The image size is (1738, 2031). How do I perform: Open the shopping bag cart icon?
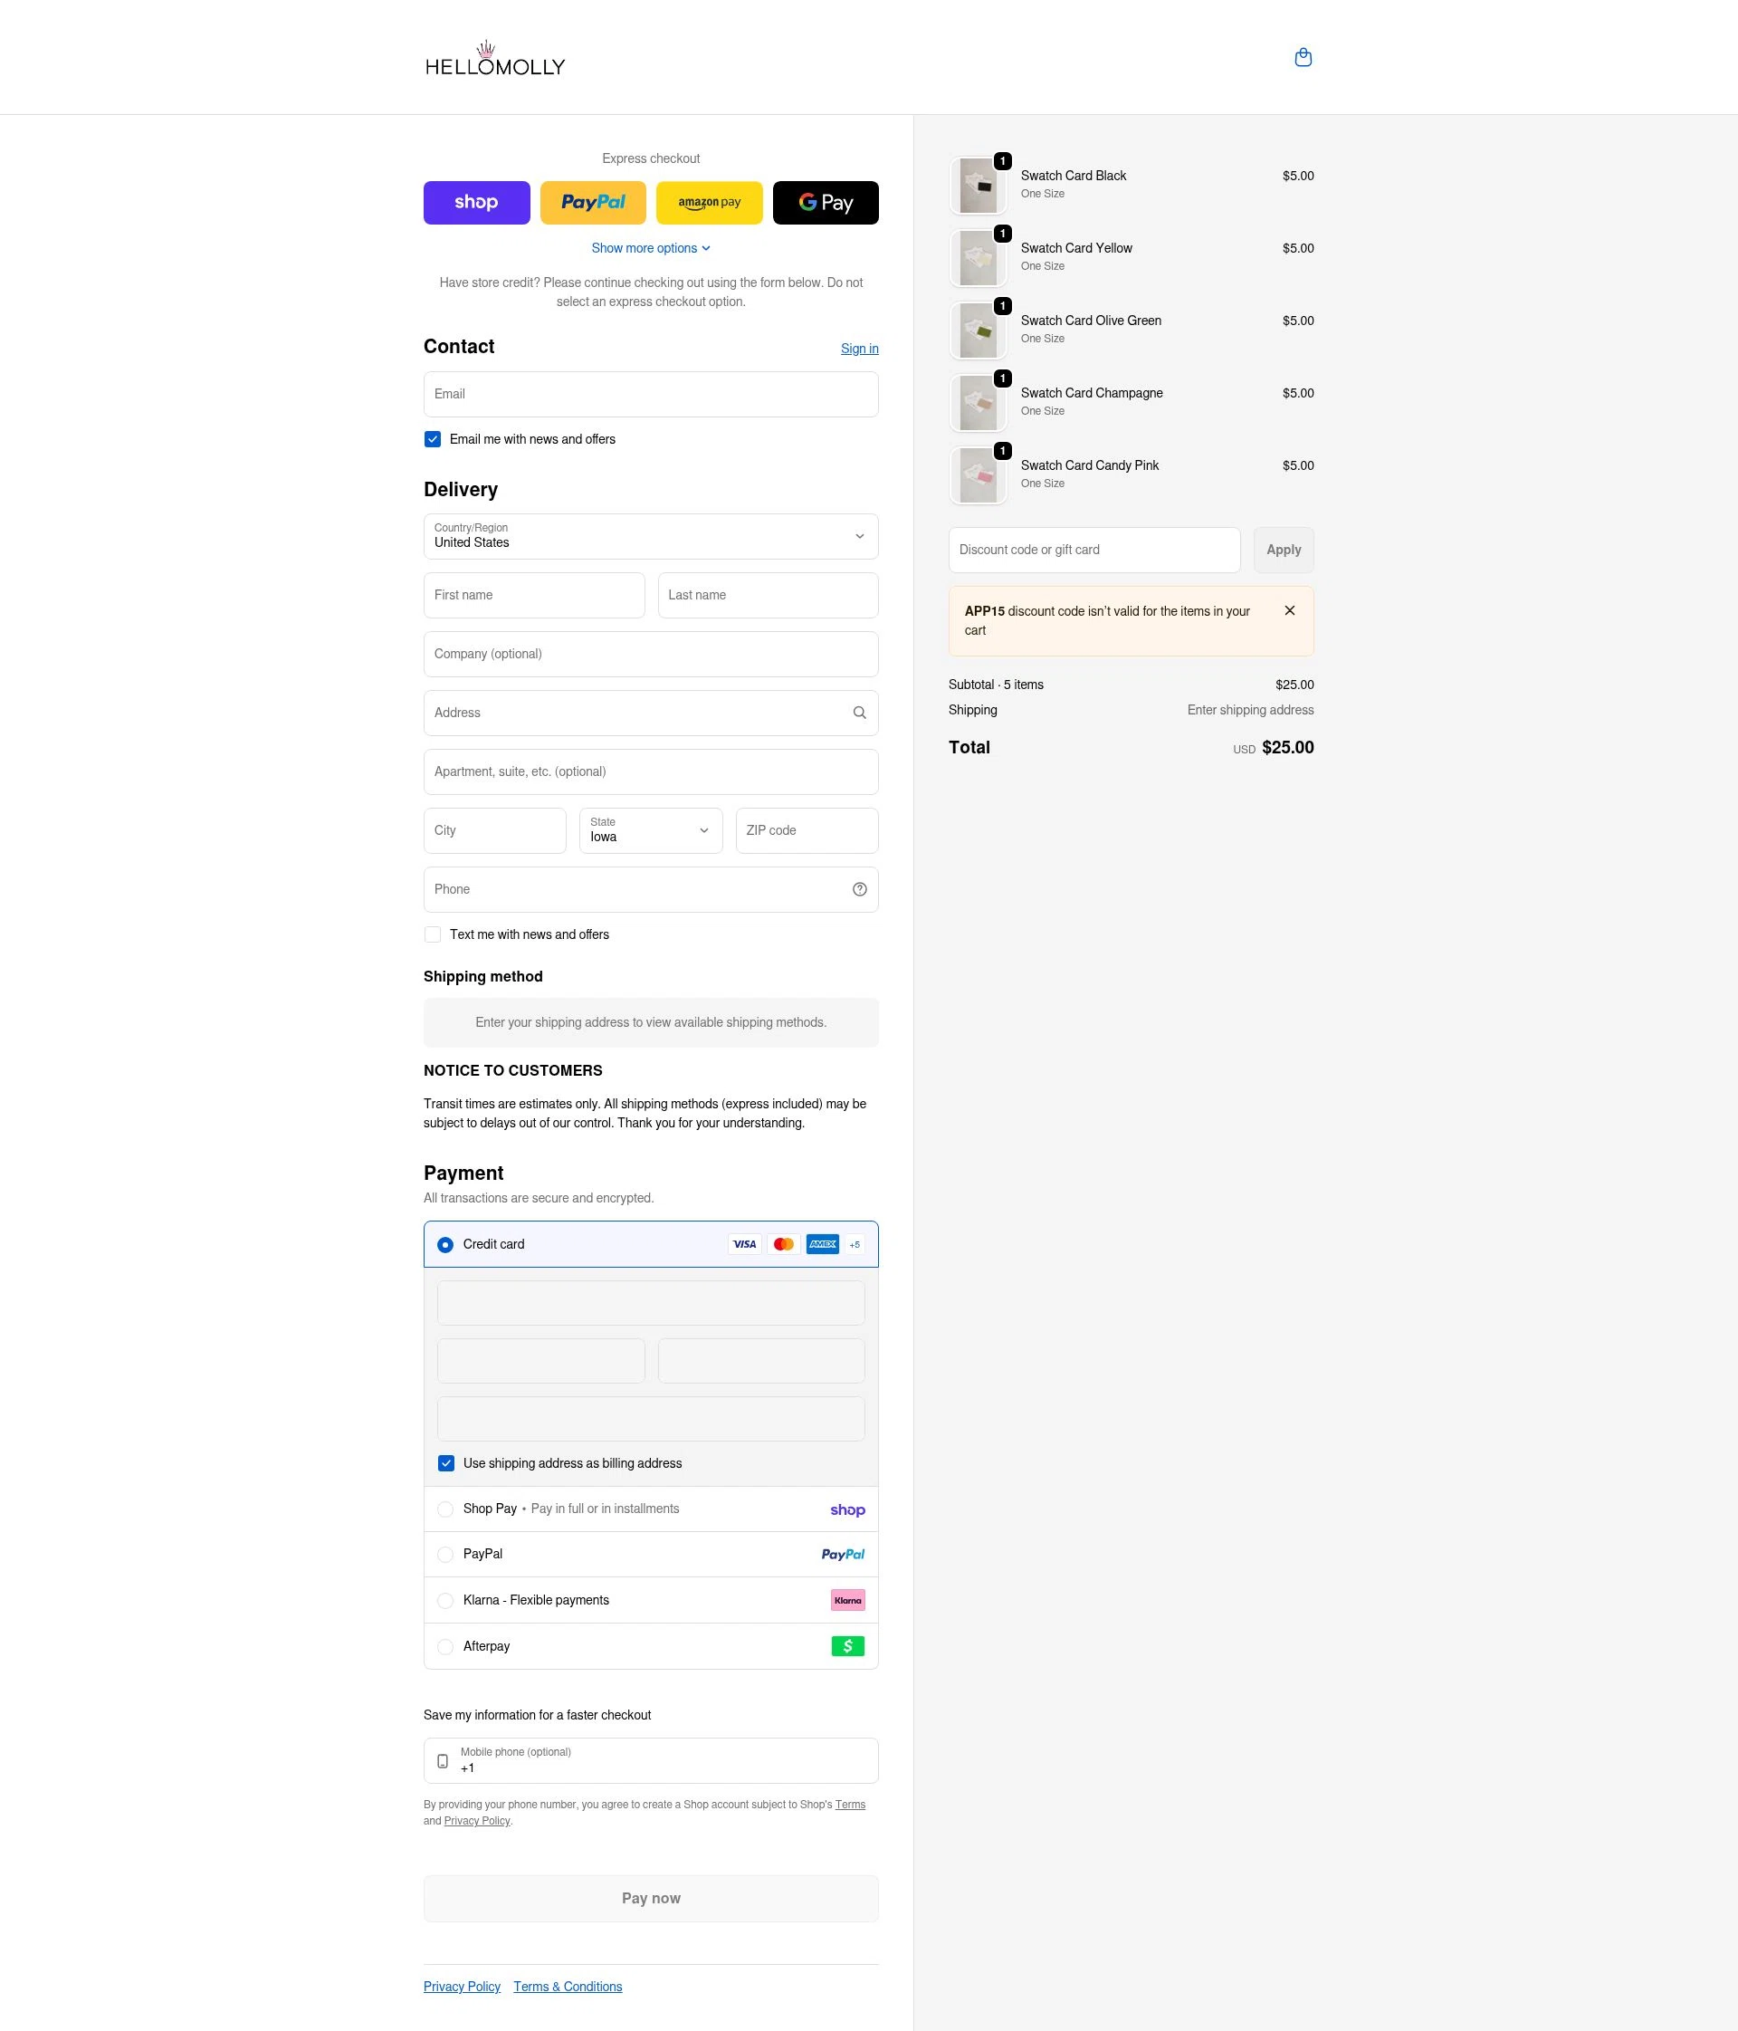(x=1302, y=58)
